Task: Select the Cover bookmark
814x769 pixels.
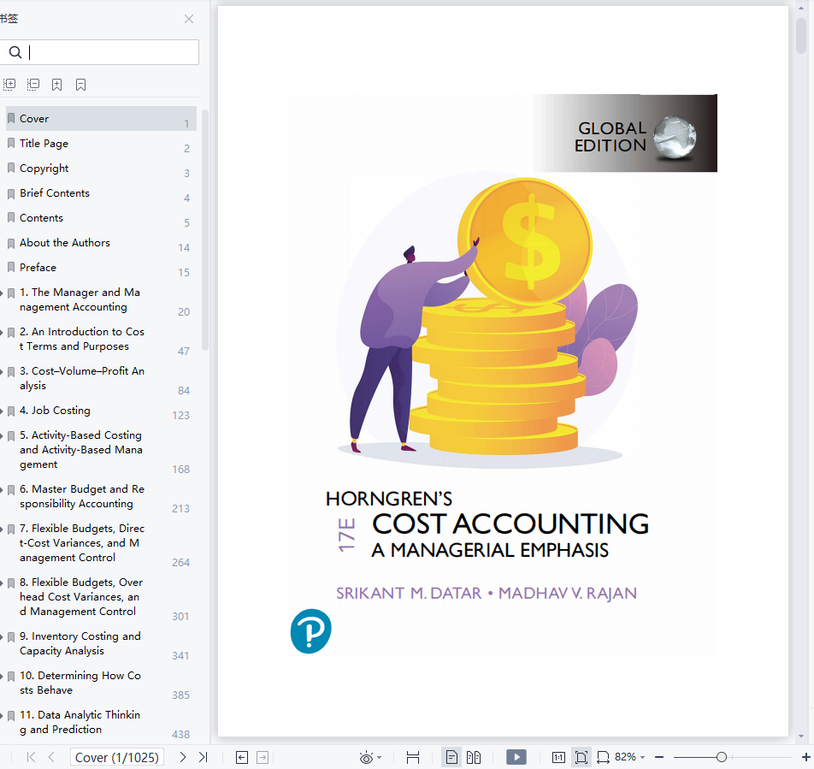Action: (x=101, y=118)
